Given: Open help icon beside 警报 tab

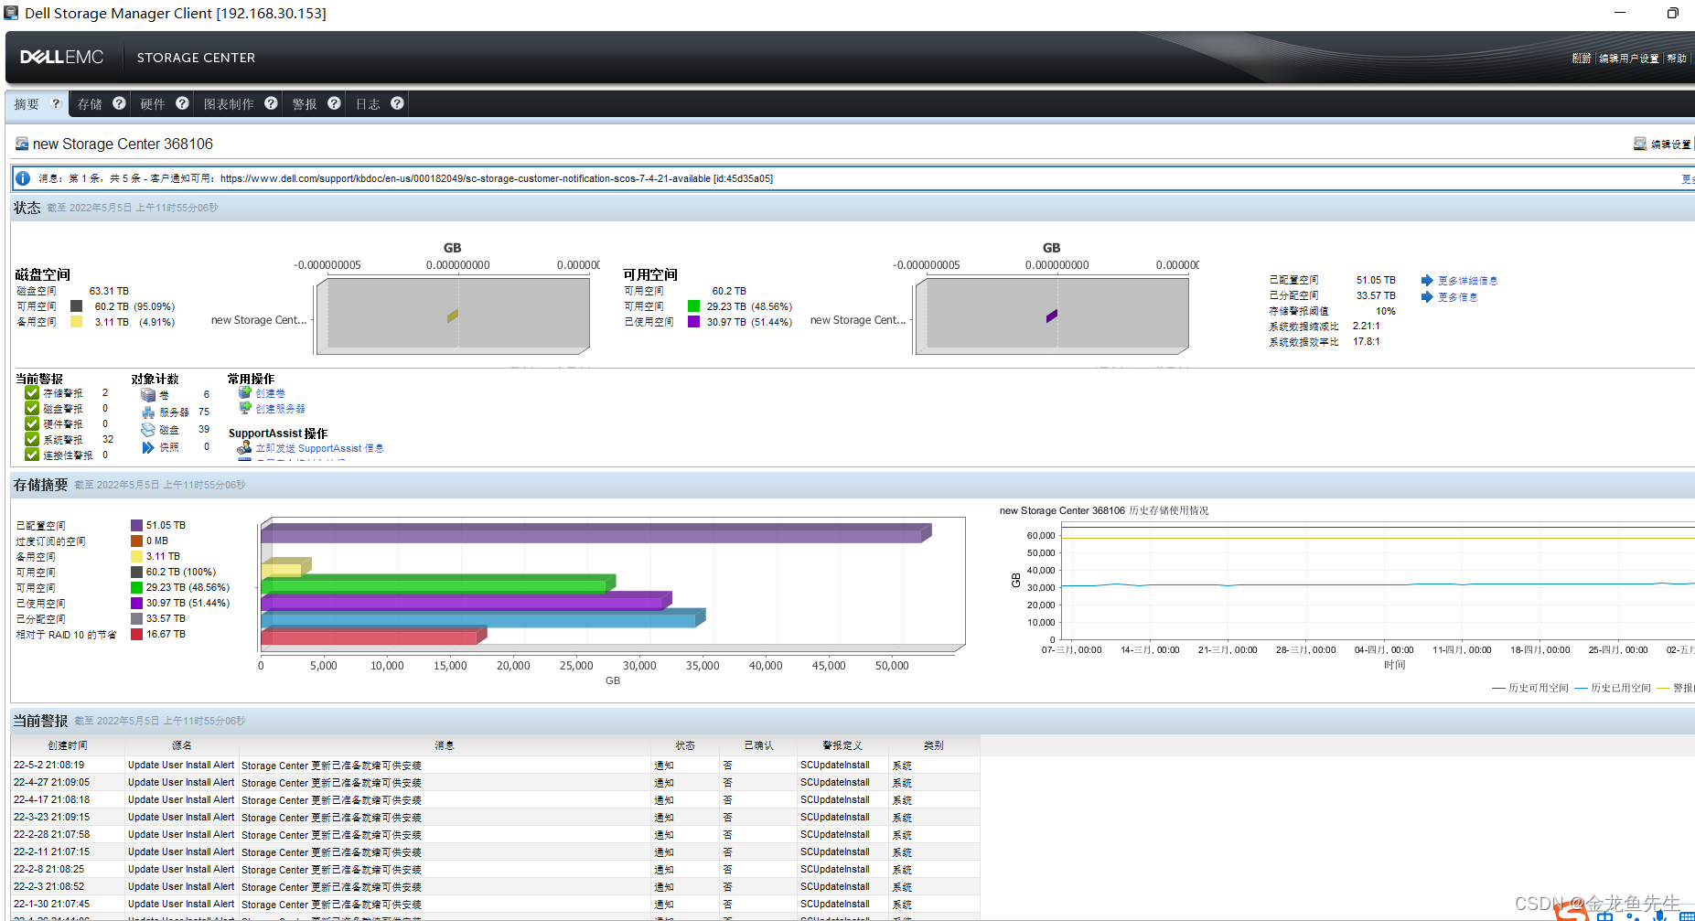Looking at the screenshot, I should 334,103.
